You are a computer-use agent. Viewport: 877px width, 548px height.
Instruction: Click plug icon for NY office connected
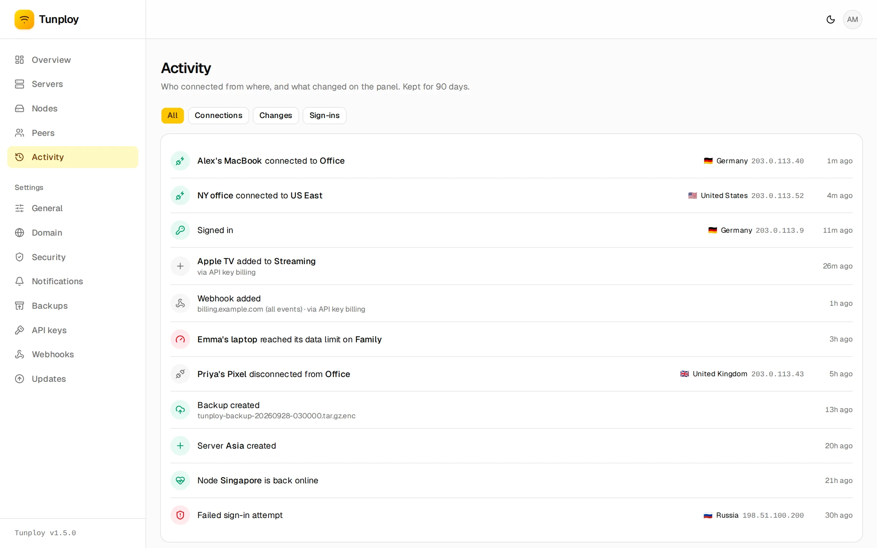pyautogui.click(x=180, y=195)
